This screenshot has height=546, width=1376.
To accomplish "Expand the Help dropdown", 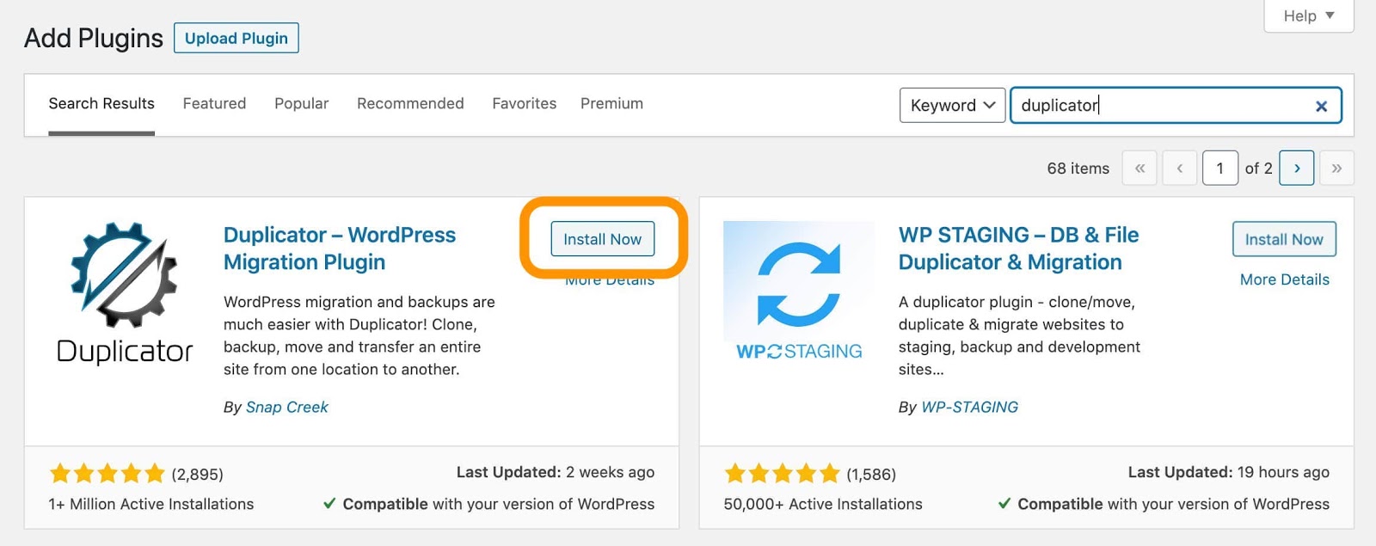I will coord(1307,15).
